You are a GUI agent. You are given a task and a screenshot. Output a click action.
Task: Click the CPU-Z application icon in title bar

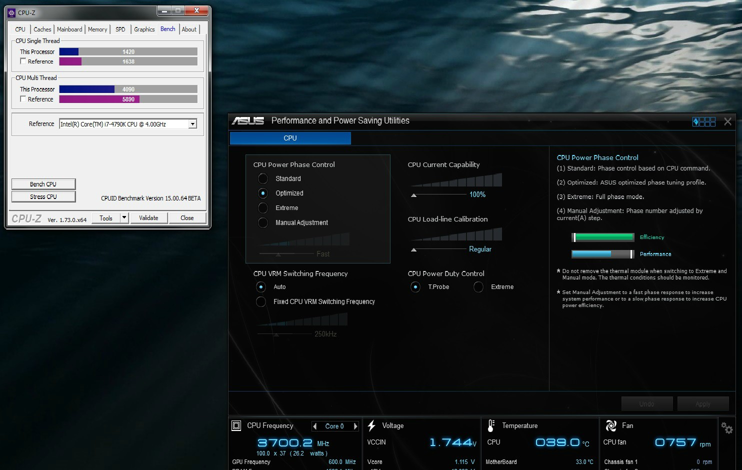(x=11, y=13)
